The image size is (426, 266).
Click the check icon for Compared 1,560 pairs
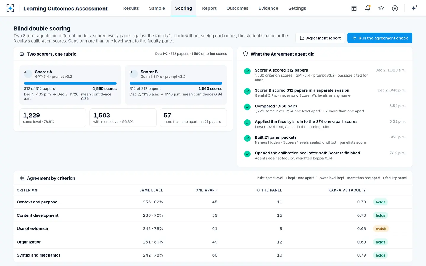point(247,107)
